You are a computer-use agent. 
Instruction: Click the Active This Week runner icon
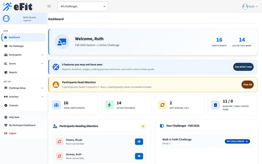click(x=109, y=105)
